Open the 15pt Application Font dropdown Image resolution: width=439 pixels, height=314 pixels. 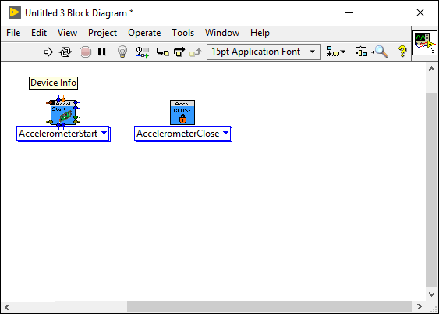264,52
